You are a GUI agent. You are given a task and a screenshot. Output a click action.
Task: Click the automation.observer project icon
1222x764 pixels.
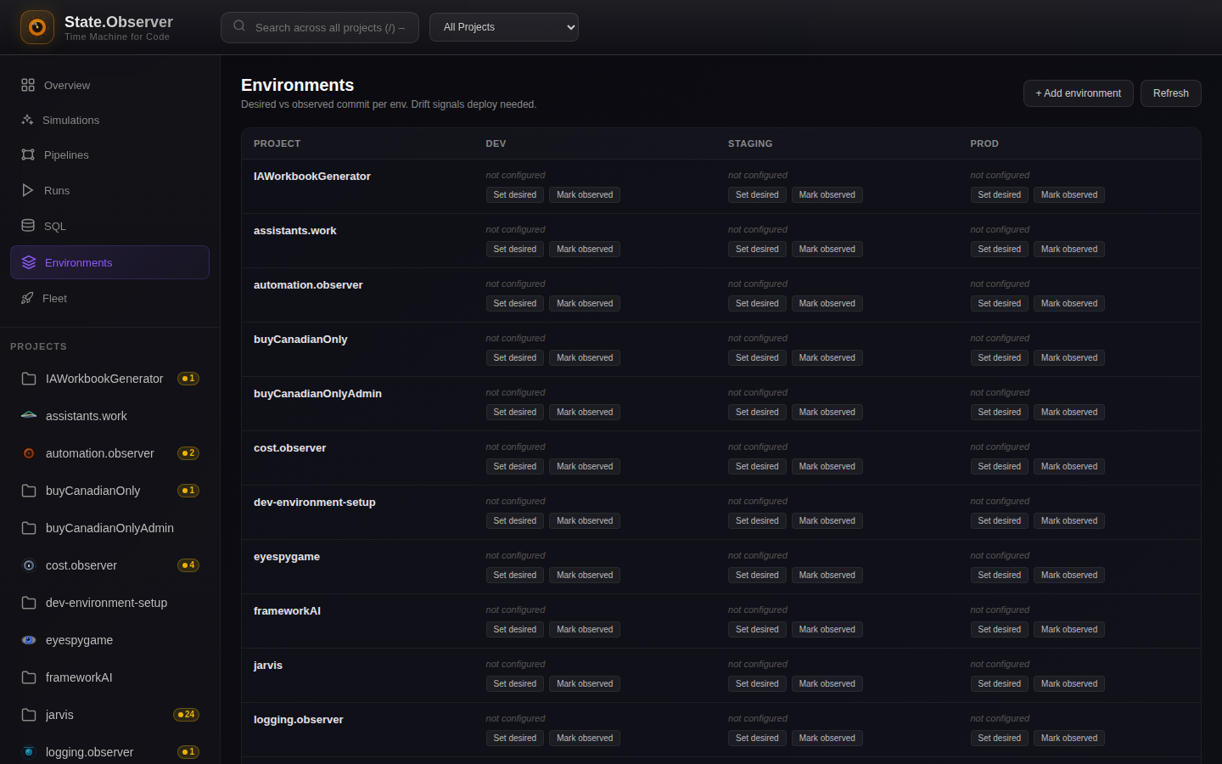pos(29,453)
